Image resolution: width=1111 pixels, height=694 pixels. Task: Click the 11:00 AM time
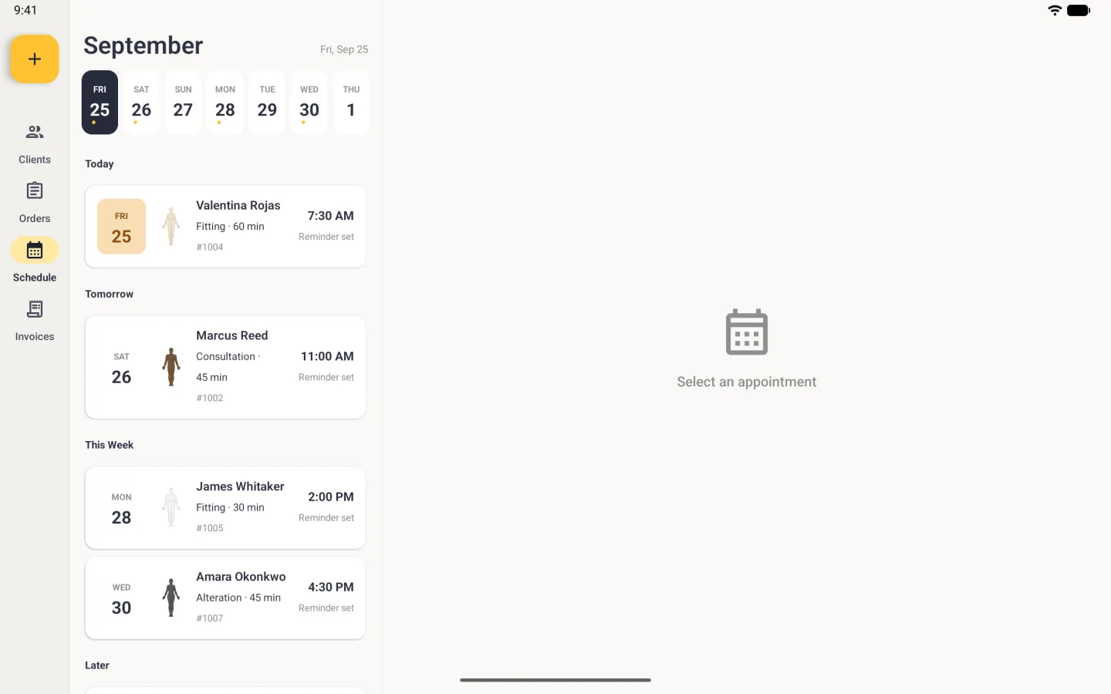(x=327, y=356)
